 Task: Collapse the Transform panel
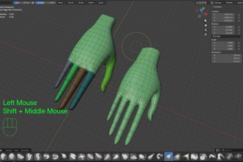(217, 7)
